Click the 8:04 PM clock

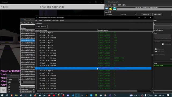pos(161,95)
